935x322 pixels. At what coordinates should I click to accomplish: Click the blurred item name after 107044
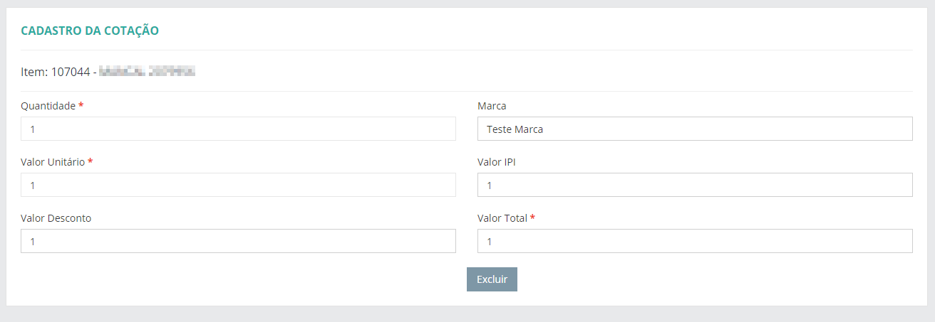(147, 72)
